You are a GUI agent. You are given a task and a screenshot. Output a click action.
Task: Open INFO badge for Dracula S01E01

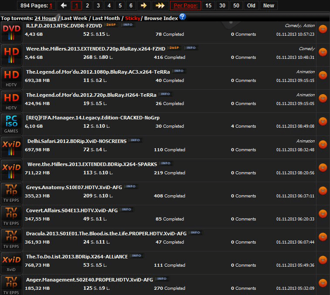[x=196, y=233]
